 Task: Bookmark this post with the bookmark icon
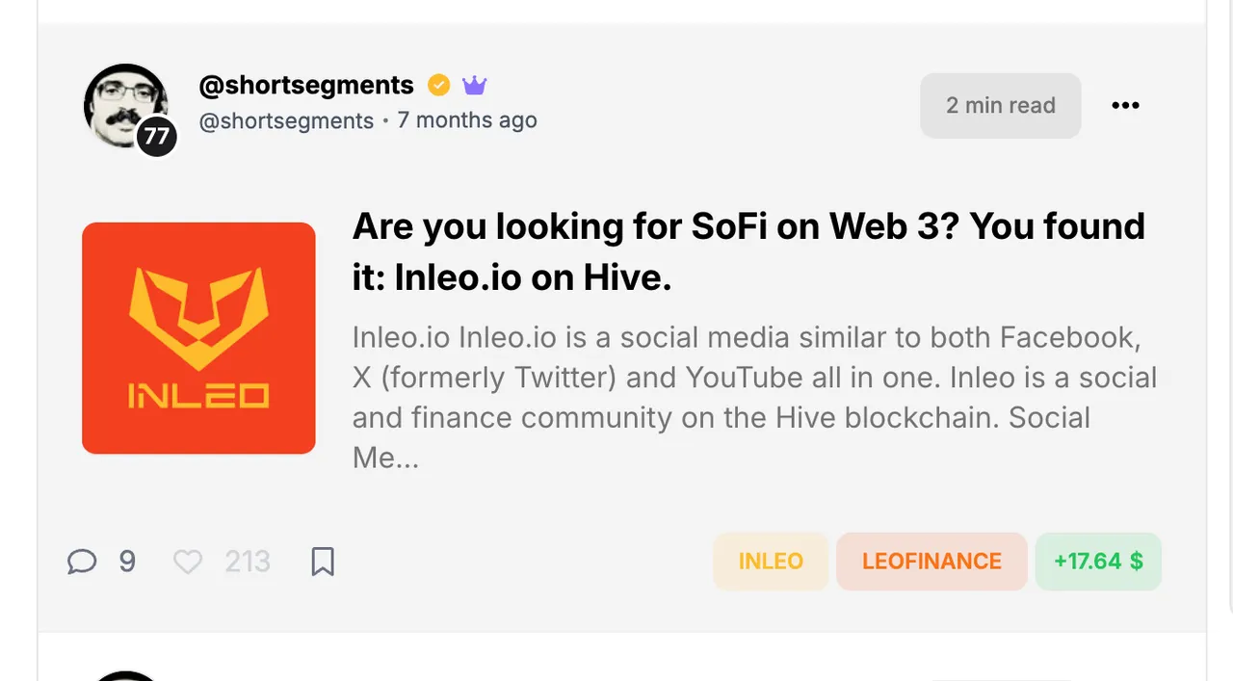click(x=323, y=562)
